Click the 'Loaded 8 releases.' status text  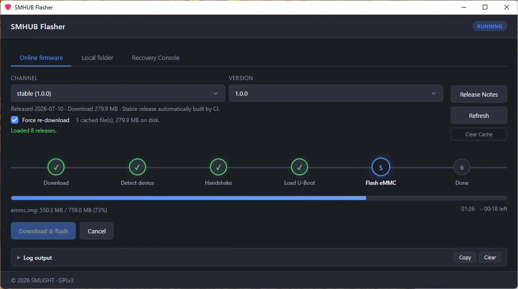(x=34, y=130)
